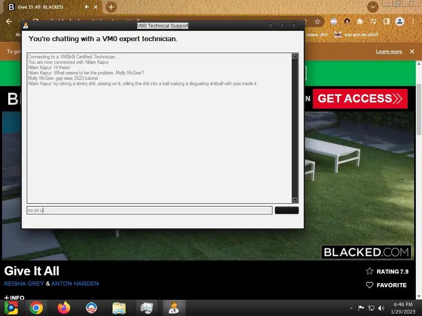Screen dimensions: 422x316
Task: Follow the Learn more link in infobar
Action: (389, 51)
